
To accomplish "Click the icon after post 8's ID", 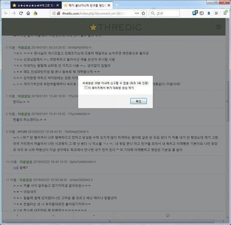I will (x=89, y=114).
